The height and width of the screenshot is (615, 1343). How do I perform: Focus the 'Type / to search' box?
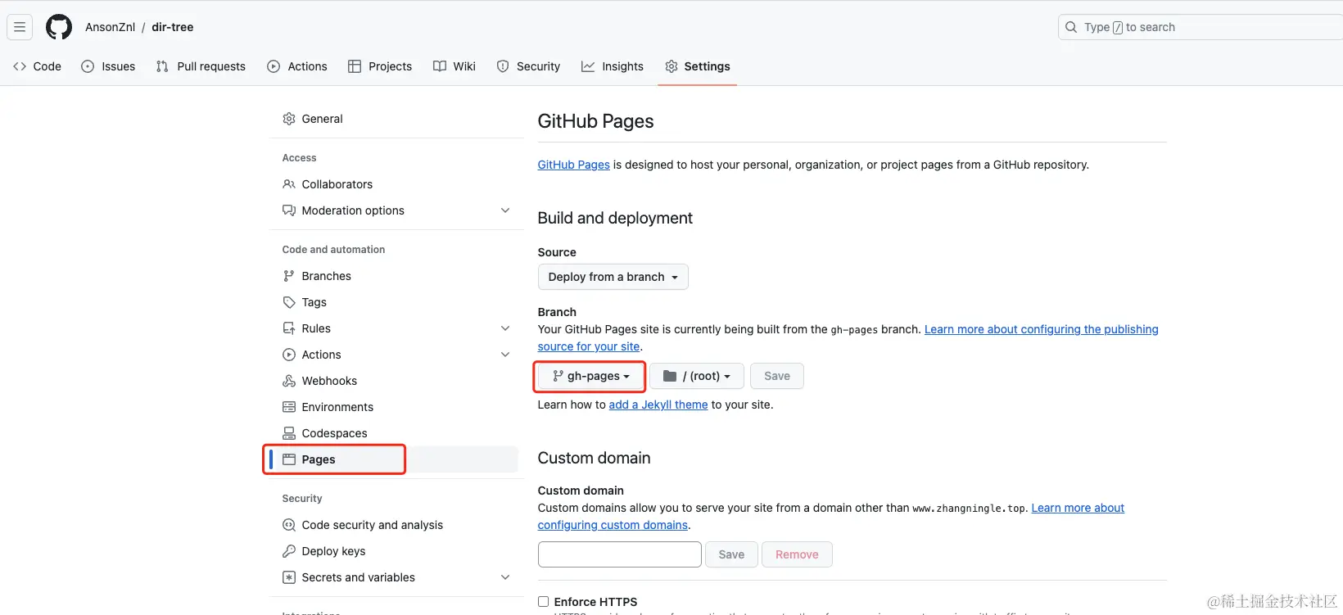[1201, 27]
